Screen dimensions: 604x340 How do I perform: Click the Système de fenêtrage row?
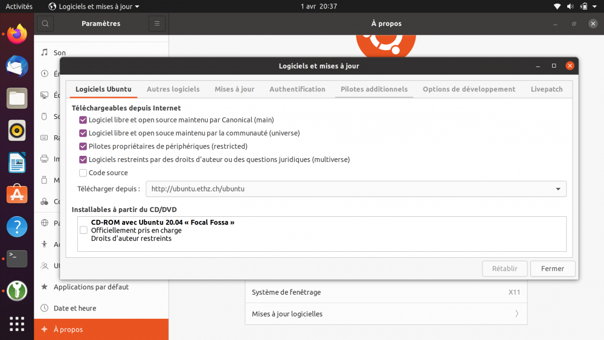386,292
